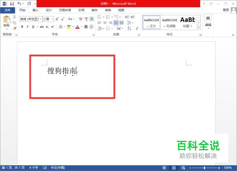Switch to the 设计 Design tab

click(x=49, y=10)
